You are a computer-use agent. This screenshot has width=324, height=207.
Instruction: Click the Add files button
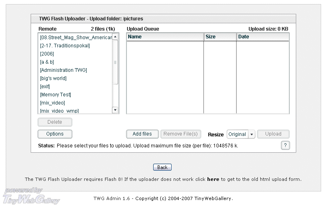[142, 134]
